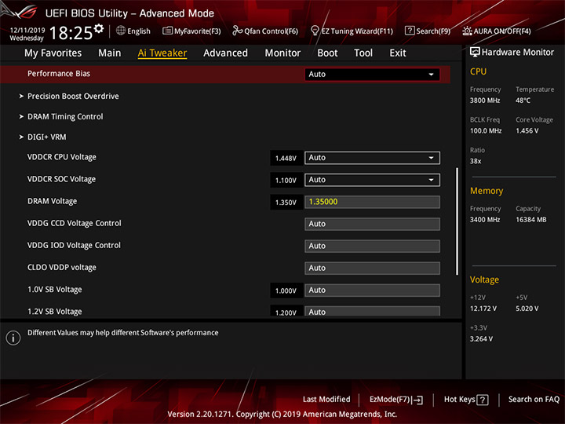
Task: Click the EzMode exit arrow icon
Action: 418,400
